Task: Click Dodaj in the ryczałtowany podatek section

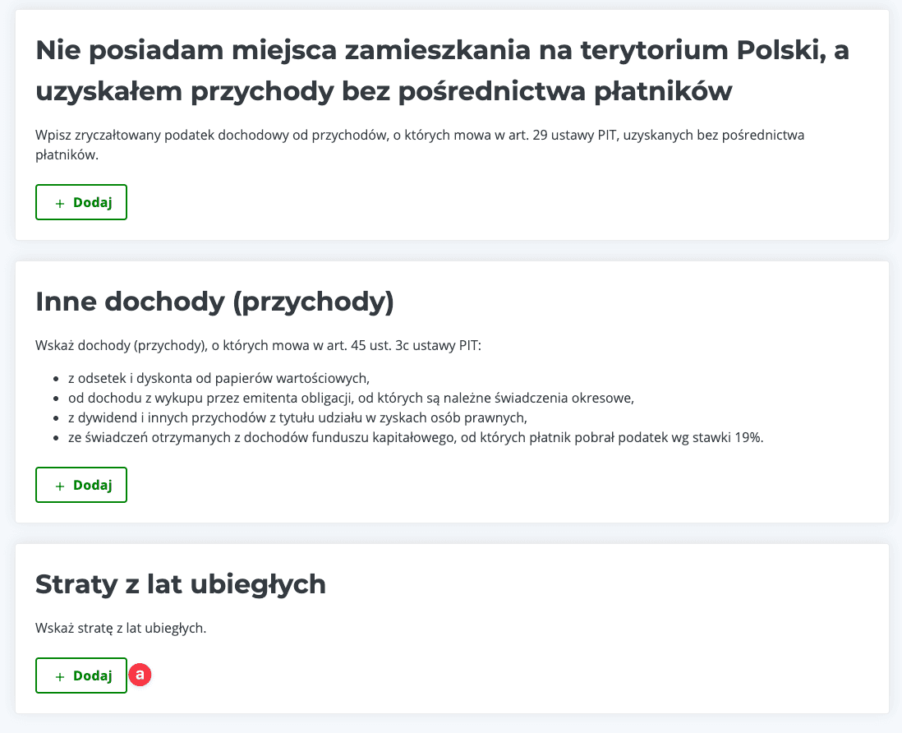Action: [81, 201]
